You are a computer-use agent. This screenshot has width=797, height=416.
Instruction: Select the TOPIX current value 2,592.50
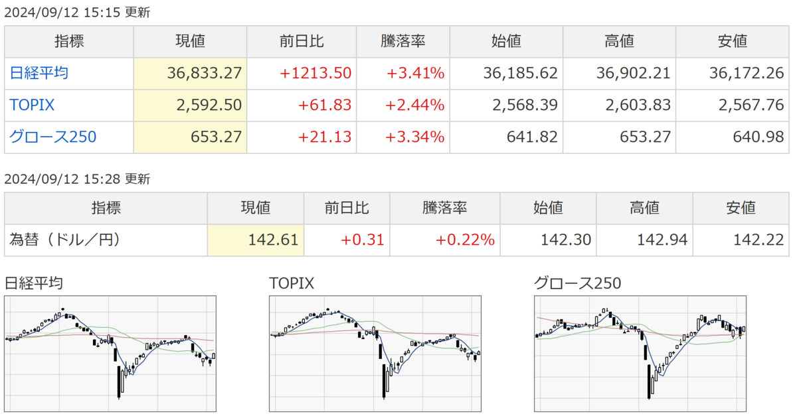pos(210,105)
